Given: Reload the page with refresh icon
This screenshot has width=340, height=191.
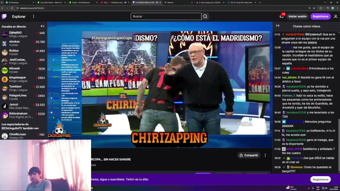Looking at the screenshot, I should coord(11,8).
